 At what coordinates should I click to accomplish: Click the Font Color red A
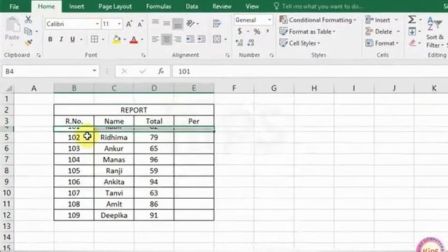point(134,39)
